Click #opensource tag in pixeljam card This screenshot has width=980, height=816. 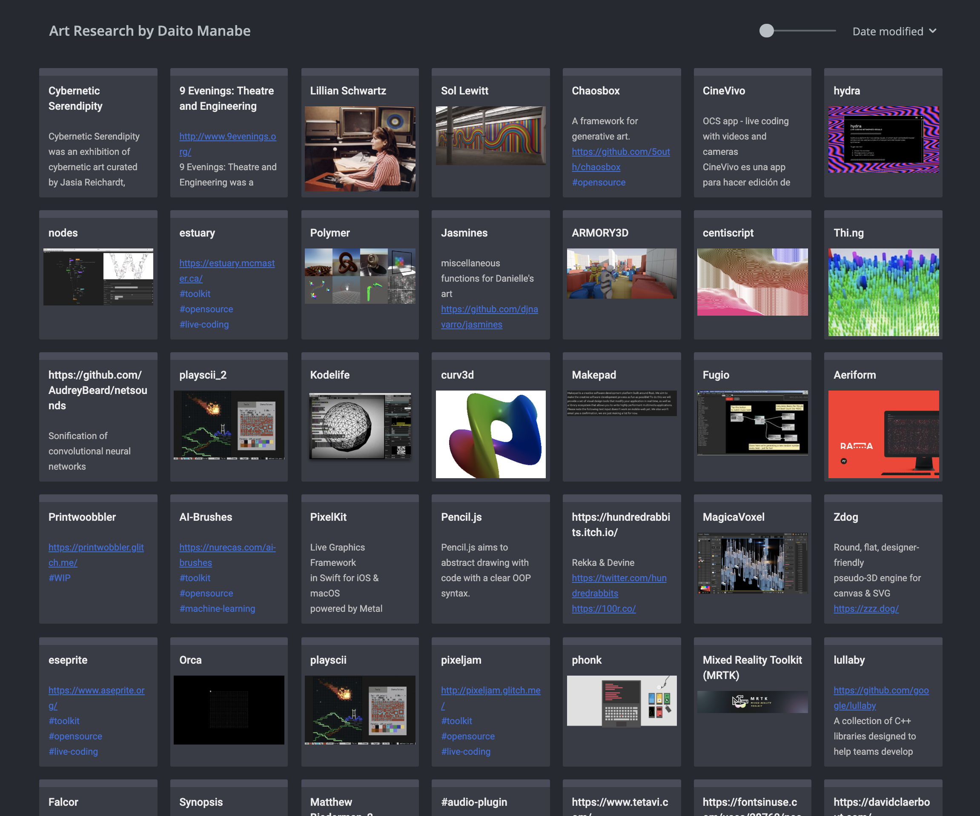pyautogui.click(x=467, y=736)
